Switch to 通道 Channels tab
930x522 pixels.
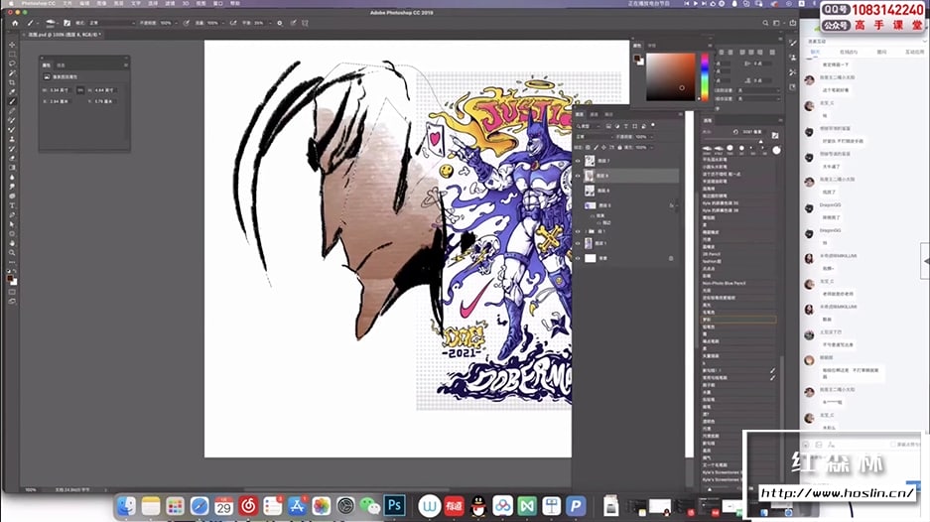(595, 114)
